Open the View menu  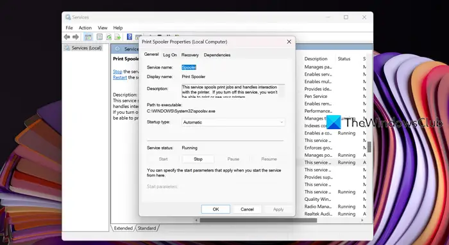[103, 28]
